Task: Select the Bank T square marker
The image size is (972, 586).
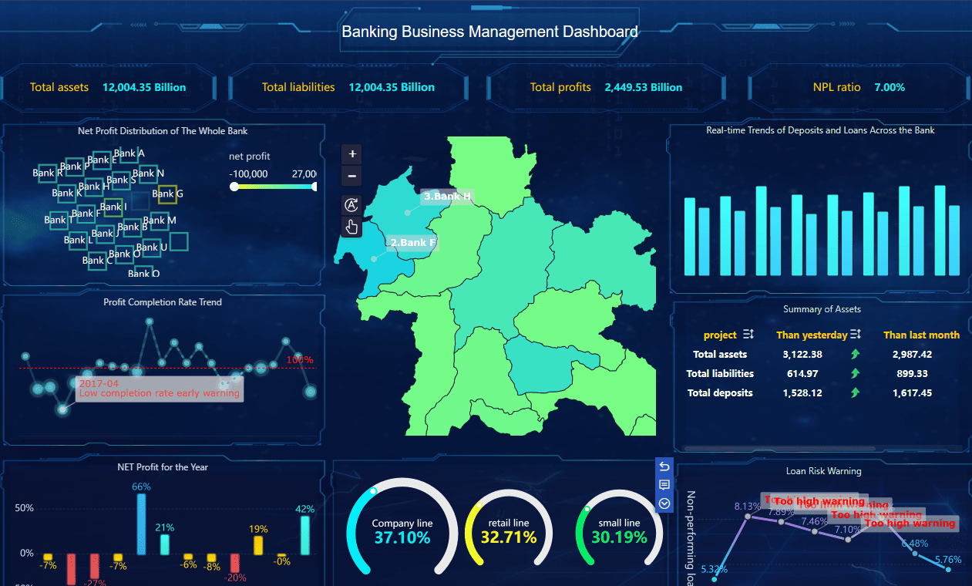Action: click(x=59, y=221)
